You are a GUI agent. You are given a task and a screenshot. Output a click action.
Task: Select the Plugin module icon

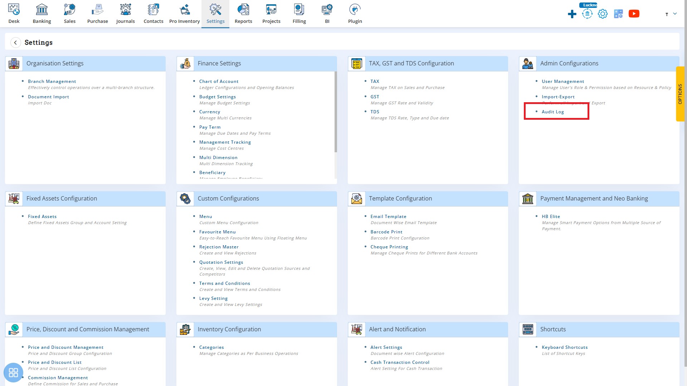(354, 9)
